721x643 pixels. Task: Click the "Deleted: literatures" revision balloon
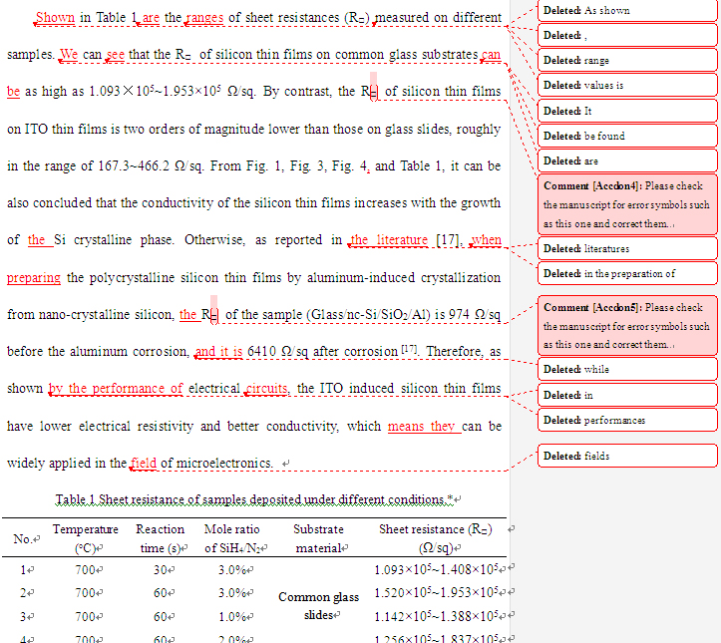pos(627,248)
